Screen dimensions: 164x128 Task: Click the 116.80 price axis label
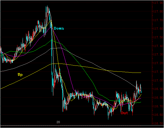158,98
